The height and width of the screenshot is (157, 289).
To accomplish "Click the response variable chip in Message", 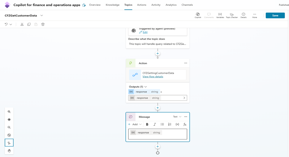I will click(146, 132).
